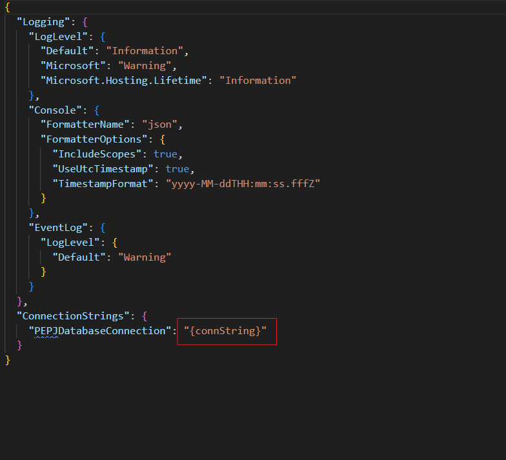Viewport: 506px width, 460px height.
Task: Select the "FormatterName" key
Action: [84, 125]
